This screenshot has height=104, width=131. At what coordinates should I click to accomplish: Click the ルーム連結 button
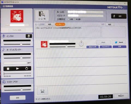click(42, 91)
